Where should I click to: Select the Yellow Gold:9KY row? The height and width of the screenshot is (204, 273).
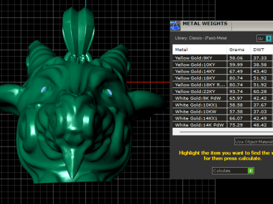223,58
